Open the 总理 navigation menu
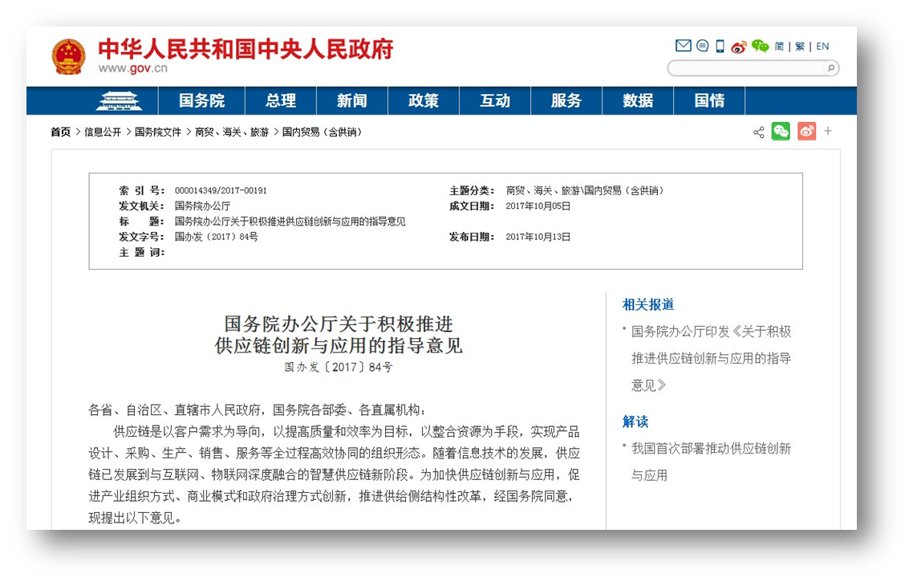 point(281,101)
